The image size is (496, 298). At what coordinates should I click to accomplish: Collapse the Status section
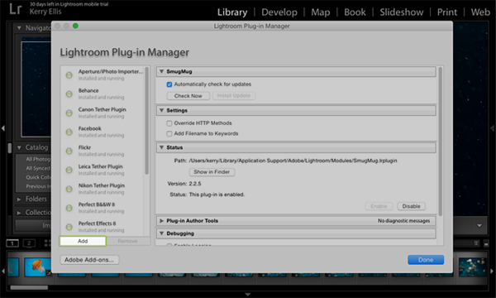162,147
